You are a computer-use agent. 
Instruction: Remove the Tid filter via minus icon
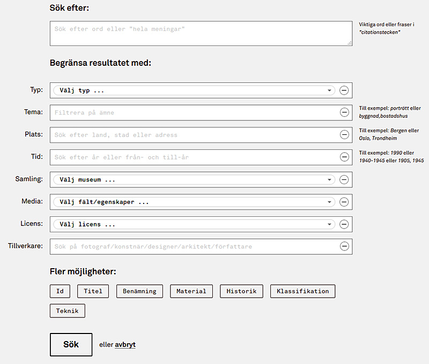(x=344, y=157)
